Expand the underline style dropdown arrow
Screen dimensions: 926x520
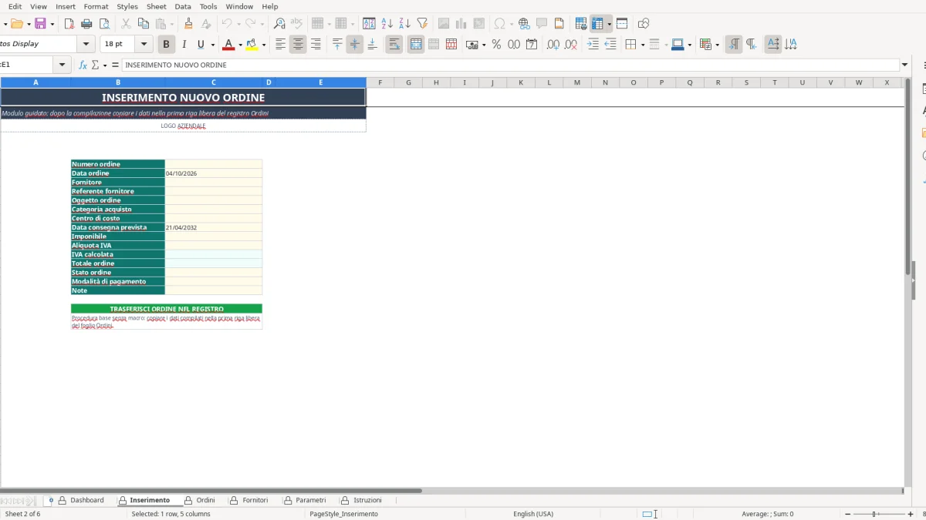(212, 45)
